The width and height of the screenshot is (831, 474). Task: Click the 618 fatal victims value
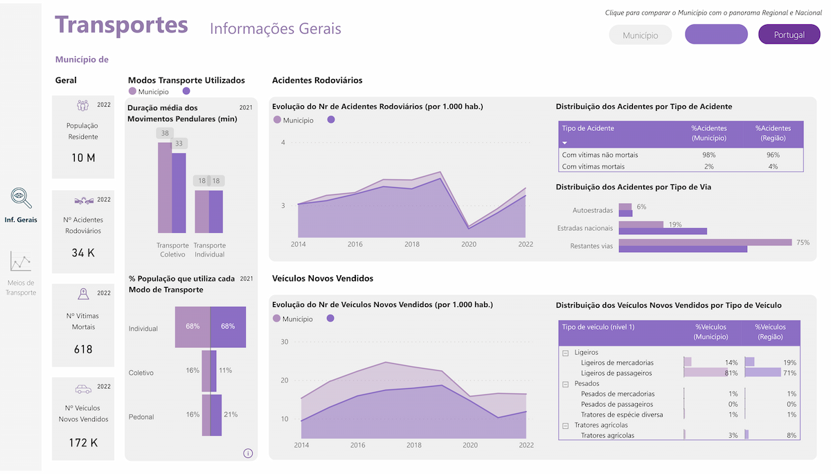pyautogui.click(x=83, y=349)
